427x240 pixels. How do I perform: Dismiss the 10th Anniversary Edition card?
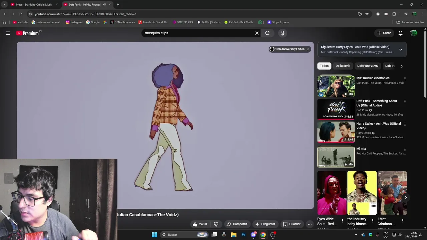[x=308, y=49]
